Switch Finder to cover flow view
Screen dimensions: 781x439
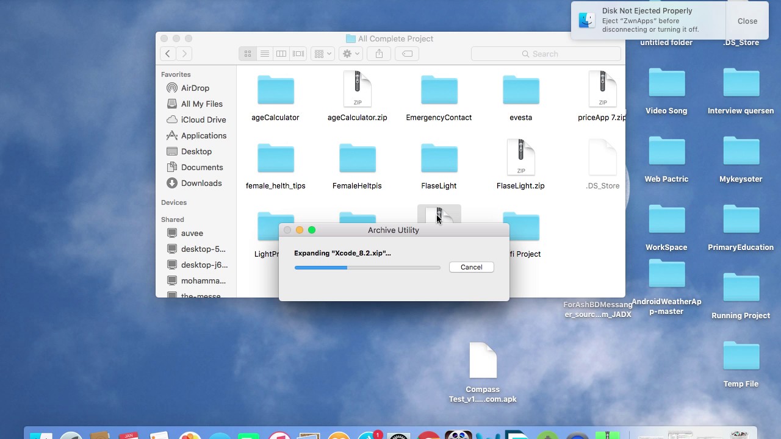coord(298,54)
